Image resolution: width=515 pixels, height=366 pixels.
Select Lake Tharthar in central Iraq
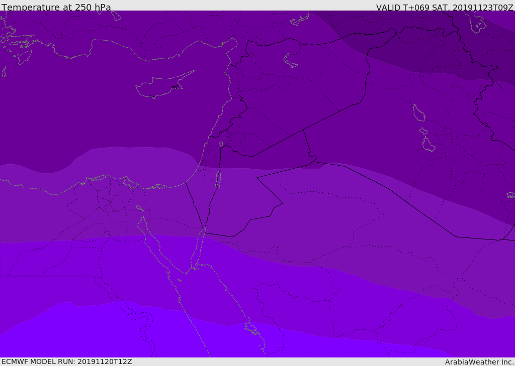tap(419, 113)
